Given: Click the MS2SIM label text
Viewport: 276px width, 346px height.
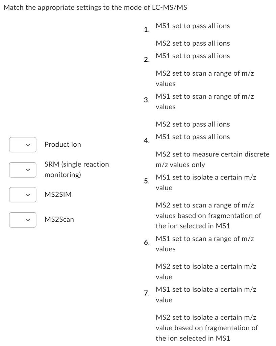Looking at the screenshot, I should [58, 194].
